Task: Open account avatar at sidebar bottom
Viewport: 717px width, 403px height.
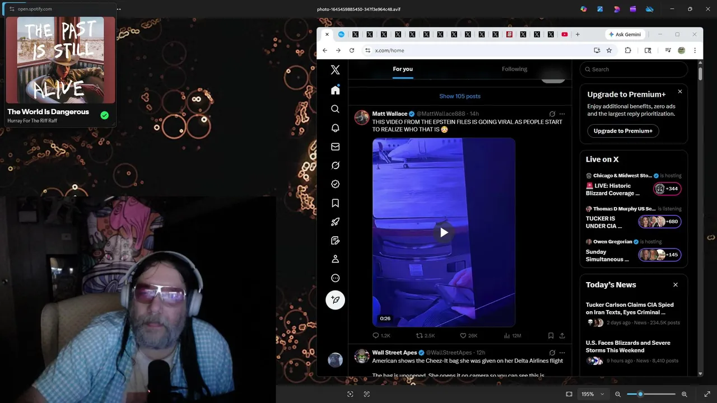Action: click(335, 360)
